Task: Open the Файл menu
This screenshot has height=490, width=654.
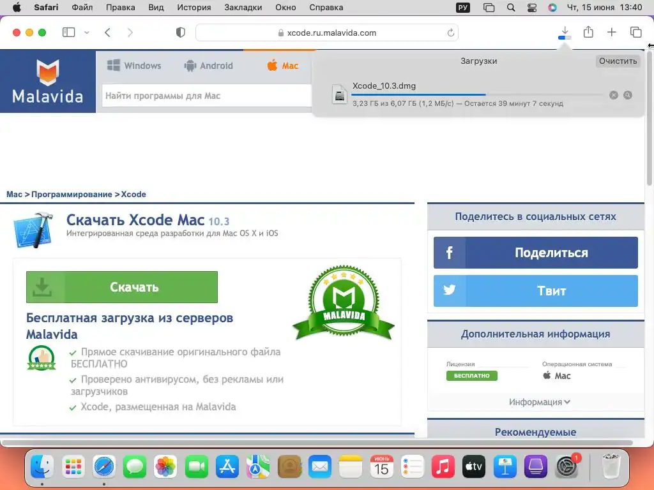Action: click(82, 8)
